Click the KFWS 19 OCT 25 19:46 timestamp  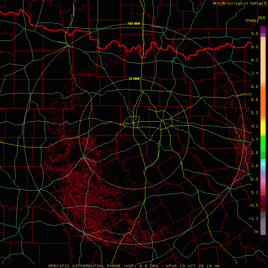193,266
